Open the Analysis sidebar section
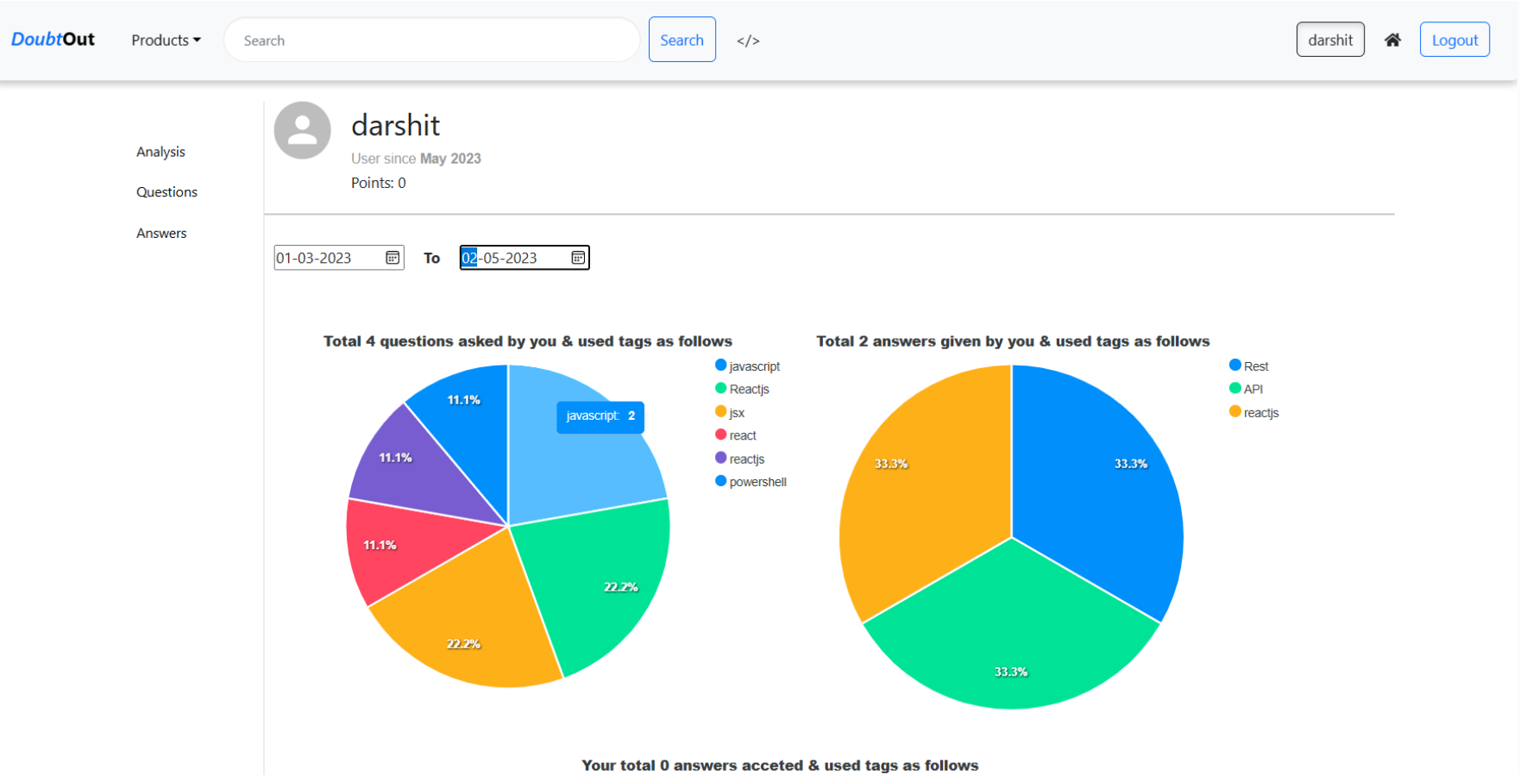The height and width of the screenshot is (775, 1520). click(x=160, y=152)
